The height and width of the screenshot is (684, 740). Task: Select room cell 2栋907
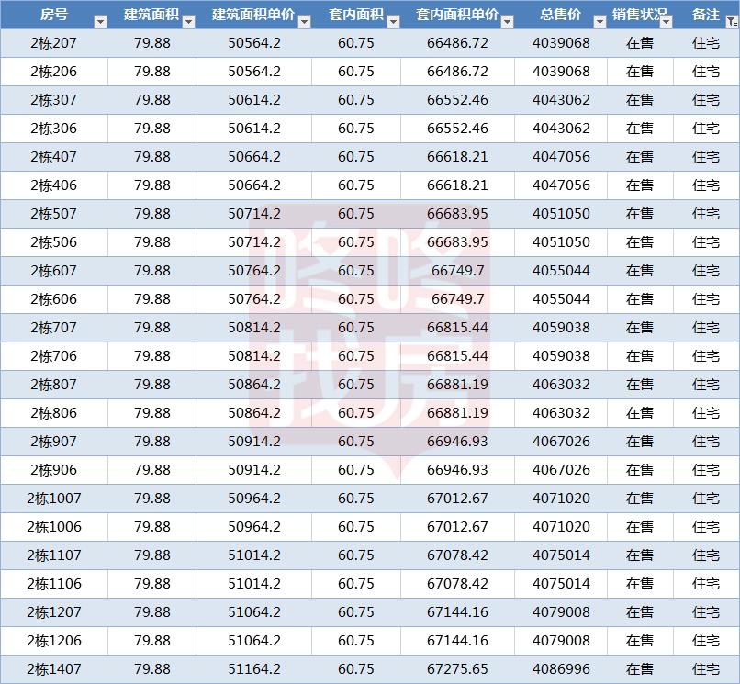(54, 442)
